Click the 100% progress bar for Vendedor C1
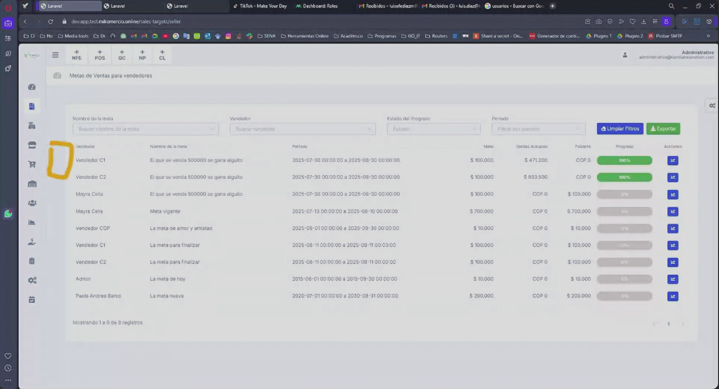Viewport: 719px width, 389px height. pyautogui.click(x=624, y=160)
